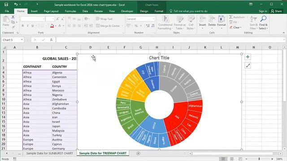The height and width of the screenshot is (161, 287).
Task: Open Chart Elements plus button
Action: pyautogui.click(x=248, y=57)
